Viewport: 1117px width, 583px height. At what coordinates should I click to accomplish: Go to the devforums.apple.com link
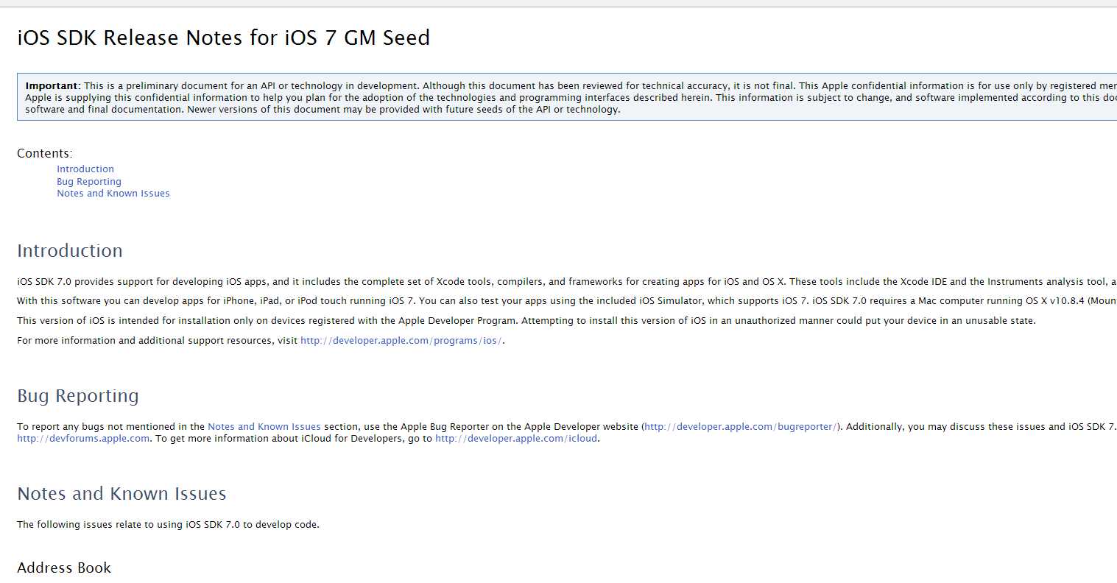point(83,439)
